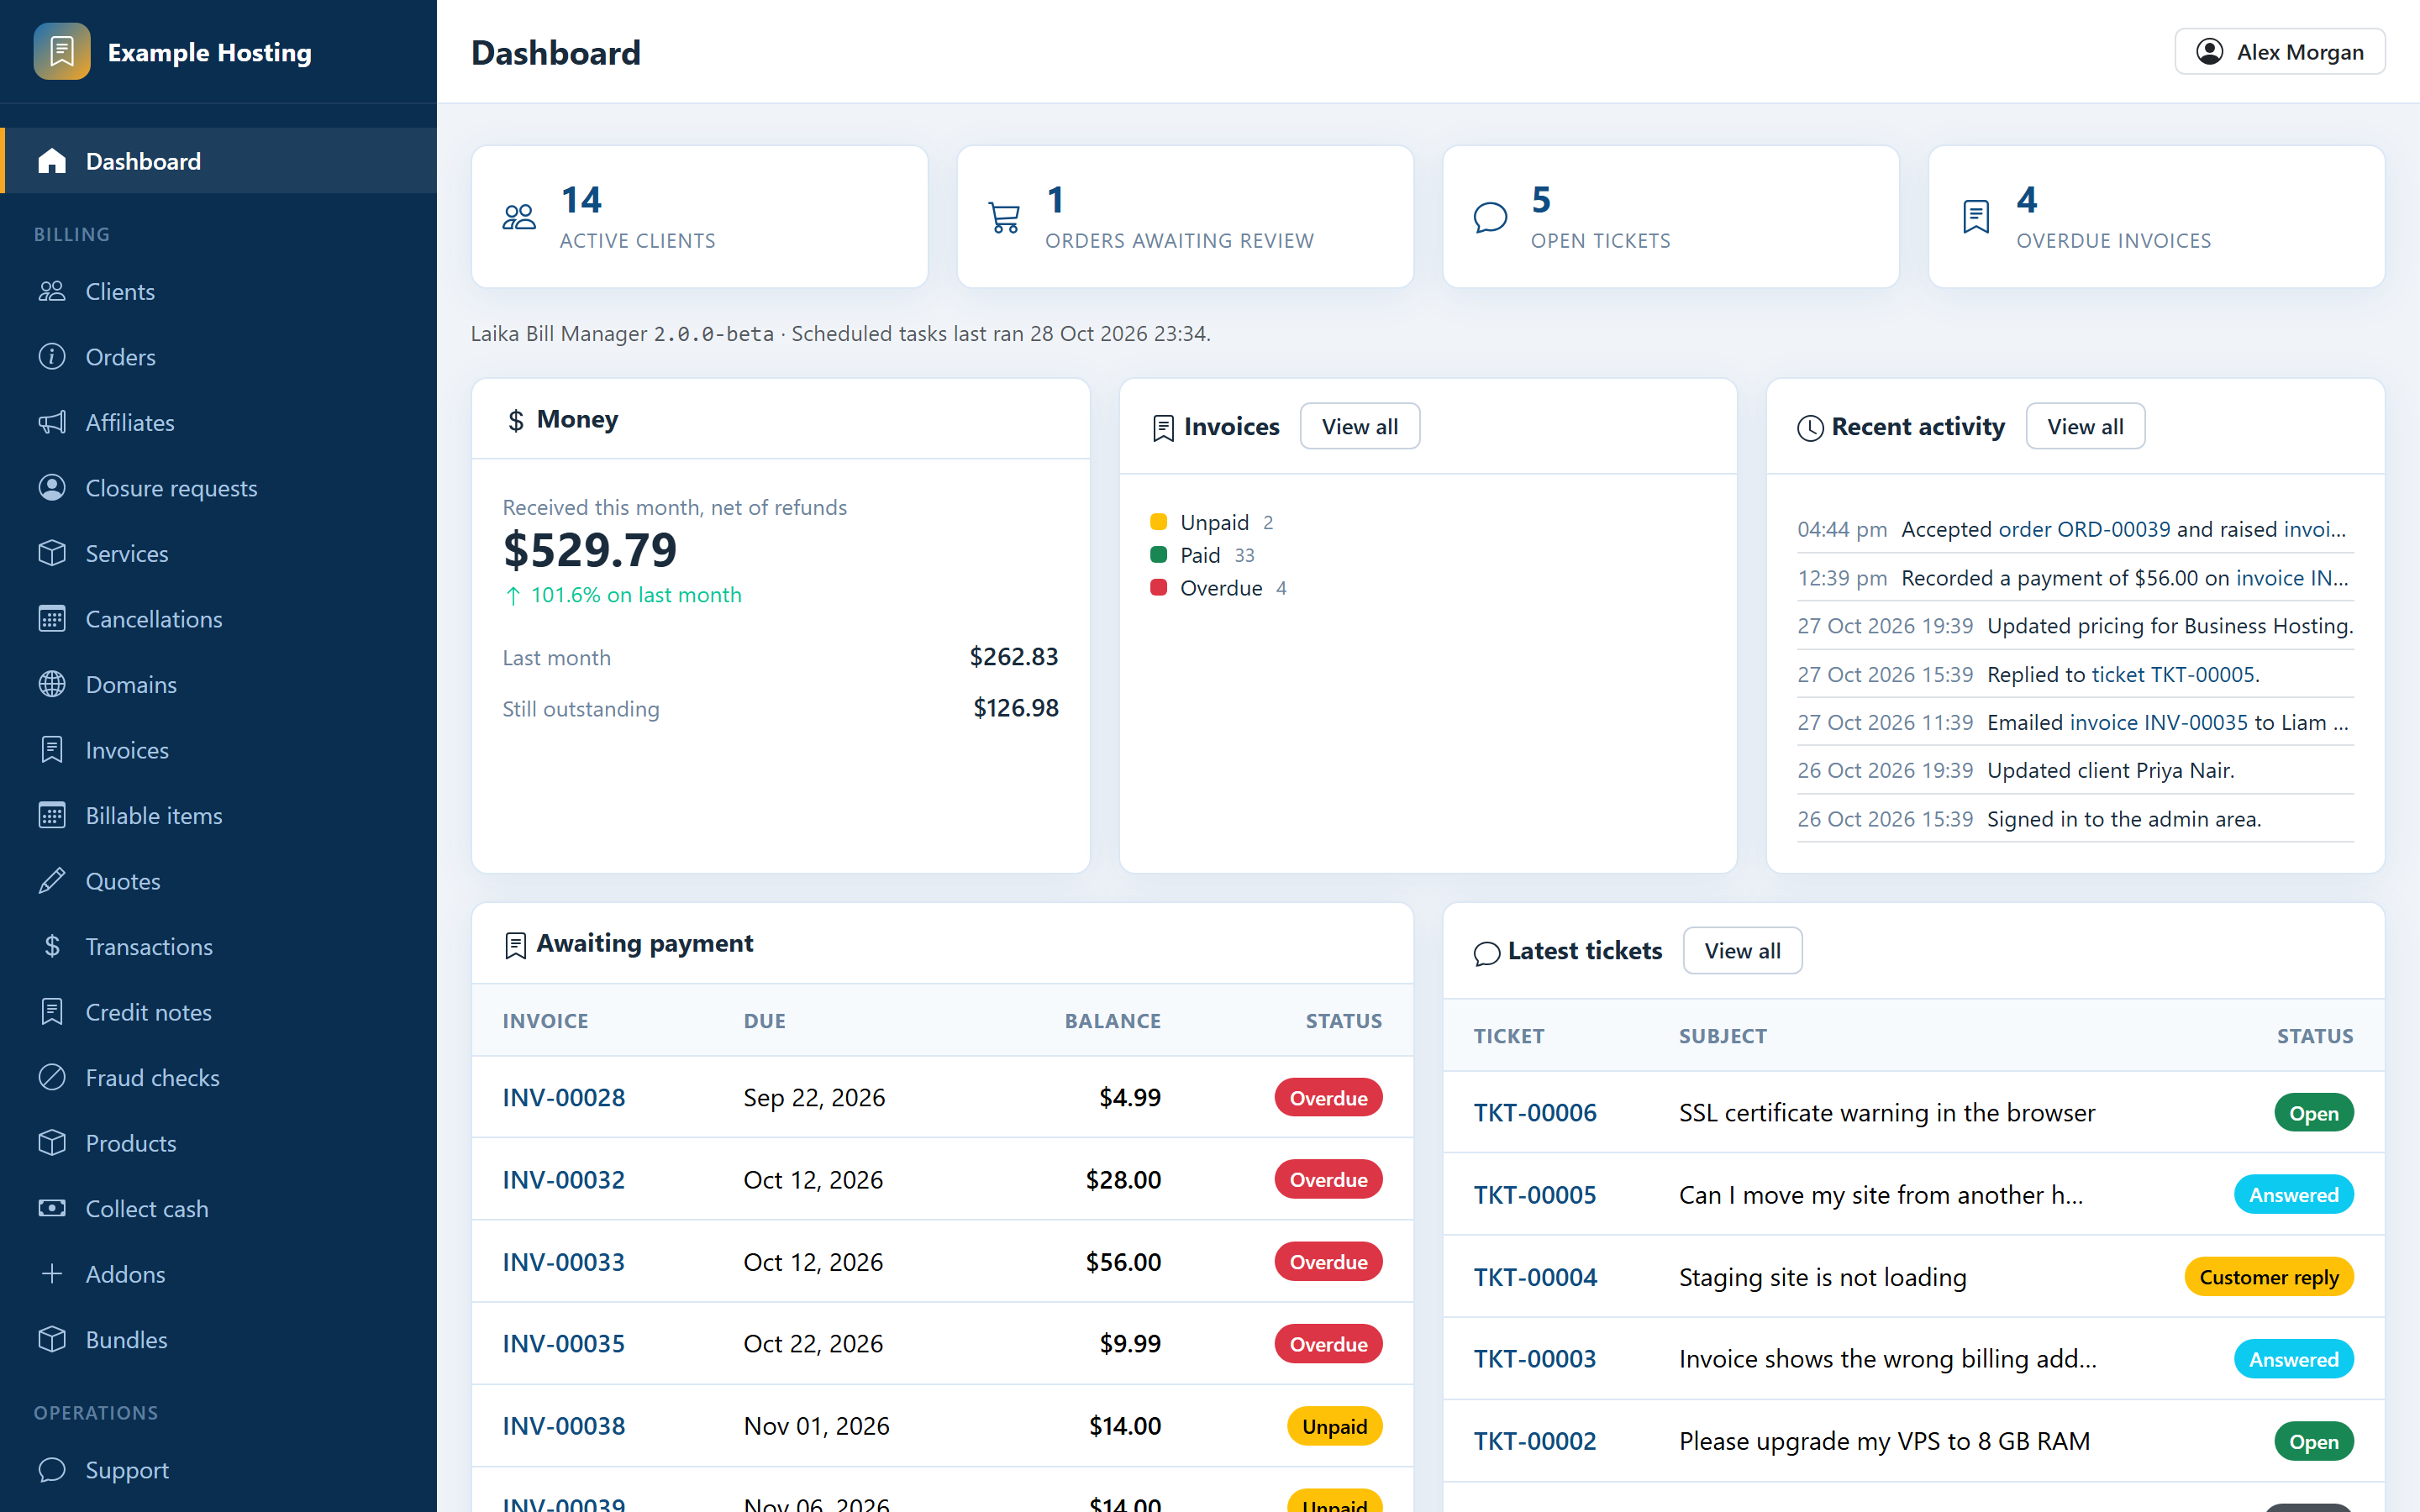
Task: Click the Example Hosting logo icon
Action: 62,51
